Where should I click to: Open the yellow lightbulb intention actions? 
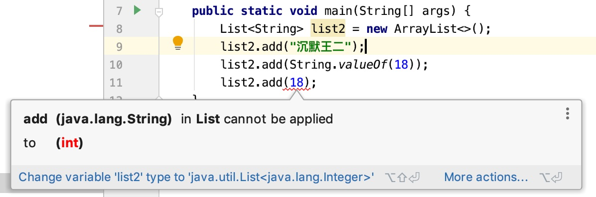178,43
